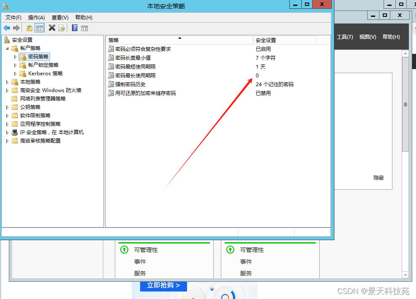This screenshot has width=416, height=299.
Task: Click the 策略 column header
Action: [180, 40]
